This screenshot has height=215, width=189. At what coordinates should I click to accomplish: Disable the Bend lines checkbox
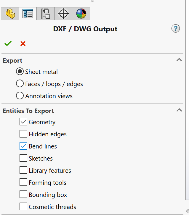[23, 146]
